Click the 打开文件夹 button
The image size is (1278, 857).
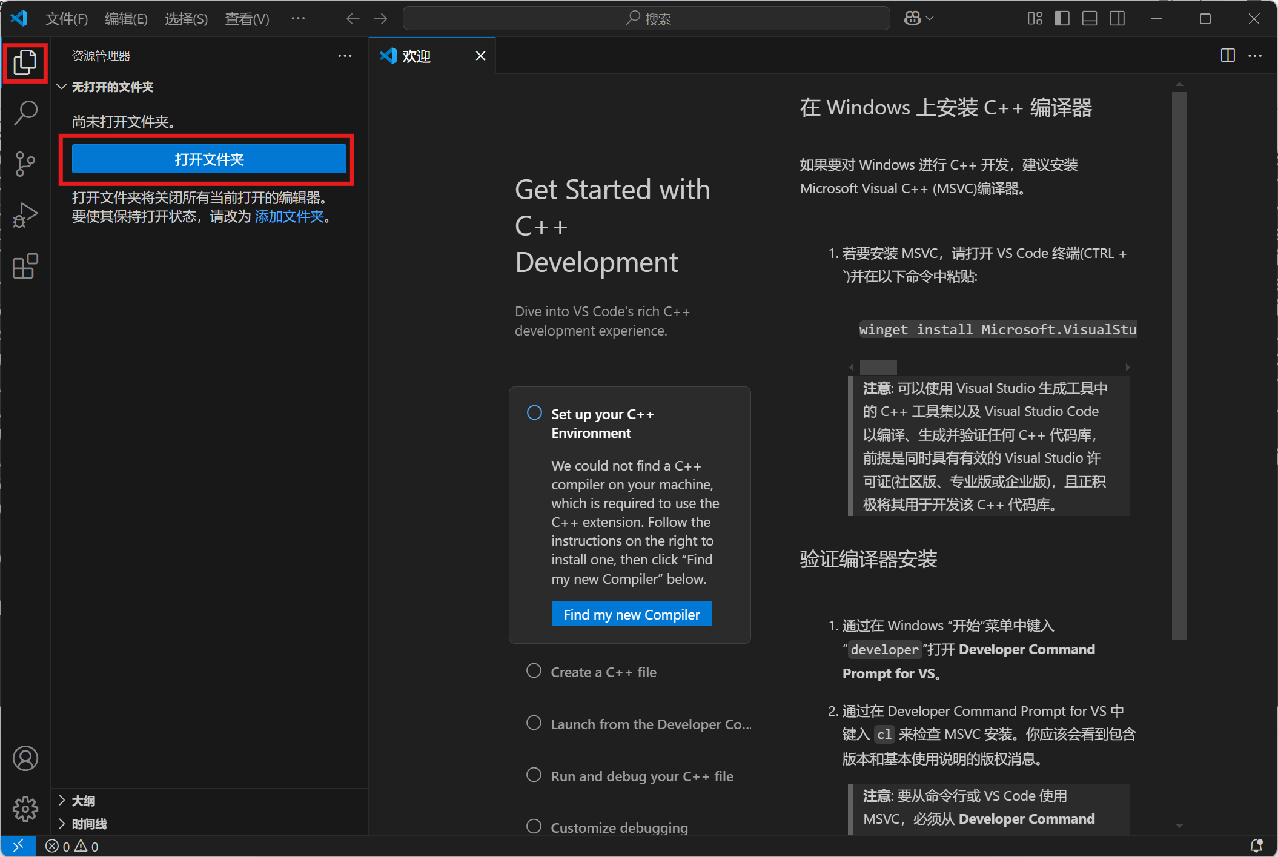tap(209, 159)
